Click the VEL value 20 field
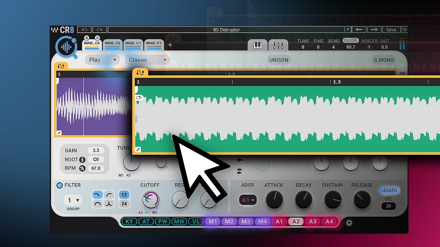 pos(388,206)
